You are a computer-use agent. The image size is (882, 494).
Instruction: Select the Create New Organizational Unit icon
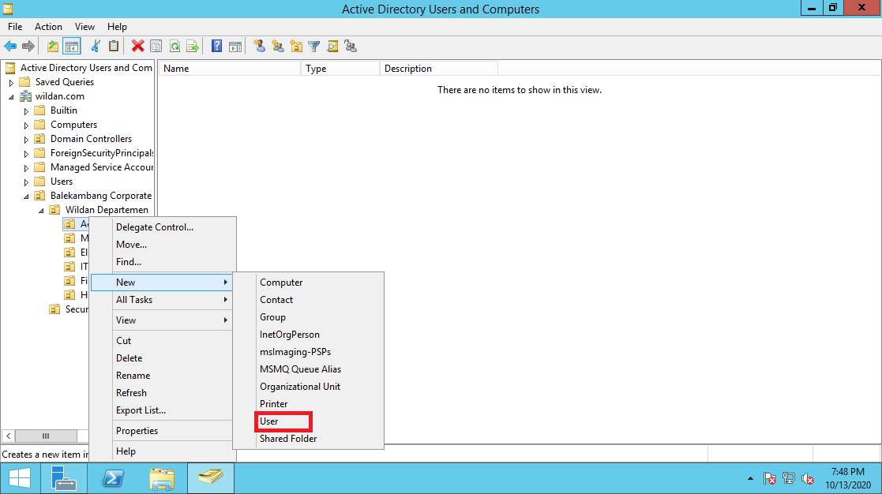click(296, 46)
